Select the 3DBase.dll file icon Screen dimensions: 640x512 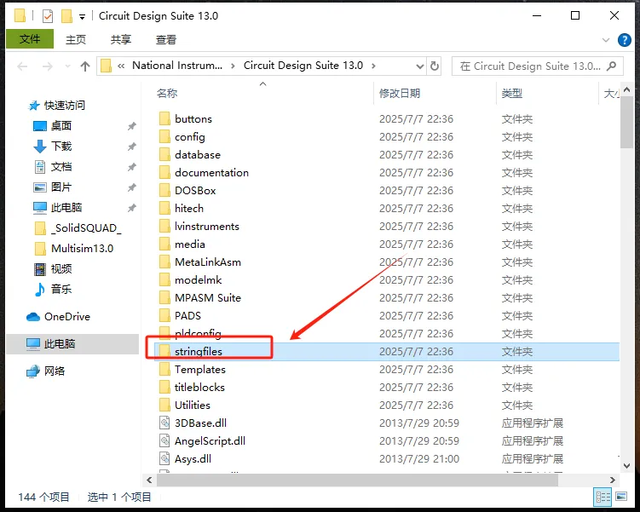164,423
